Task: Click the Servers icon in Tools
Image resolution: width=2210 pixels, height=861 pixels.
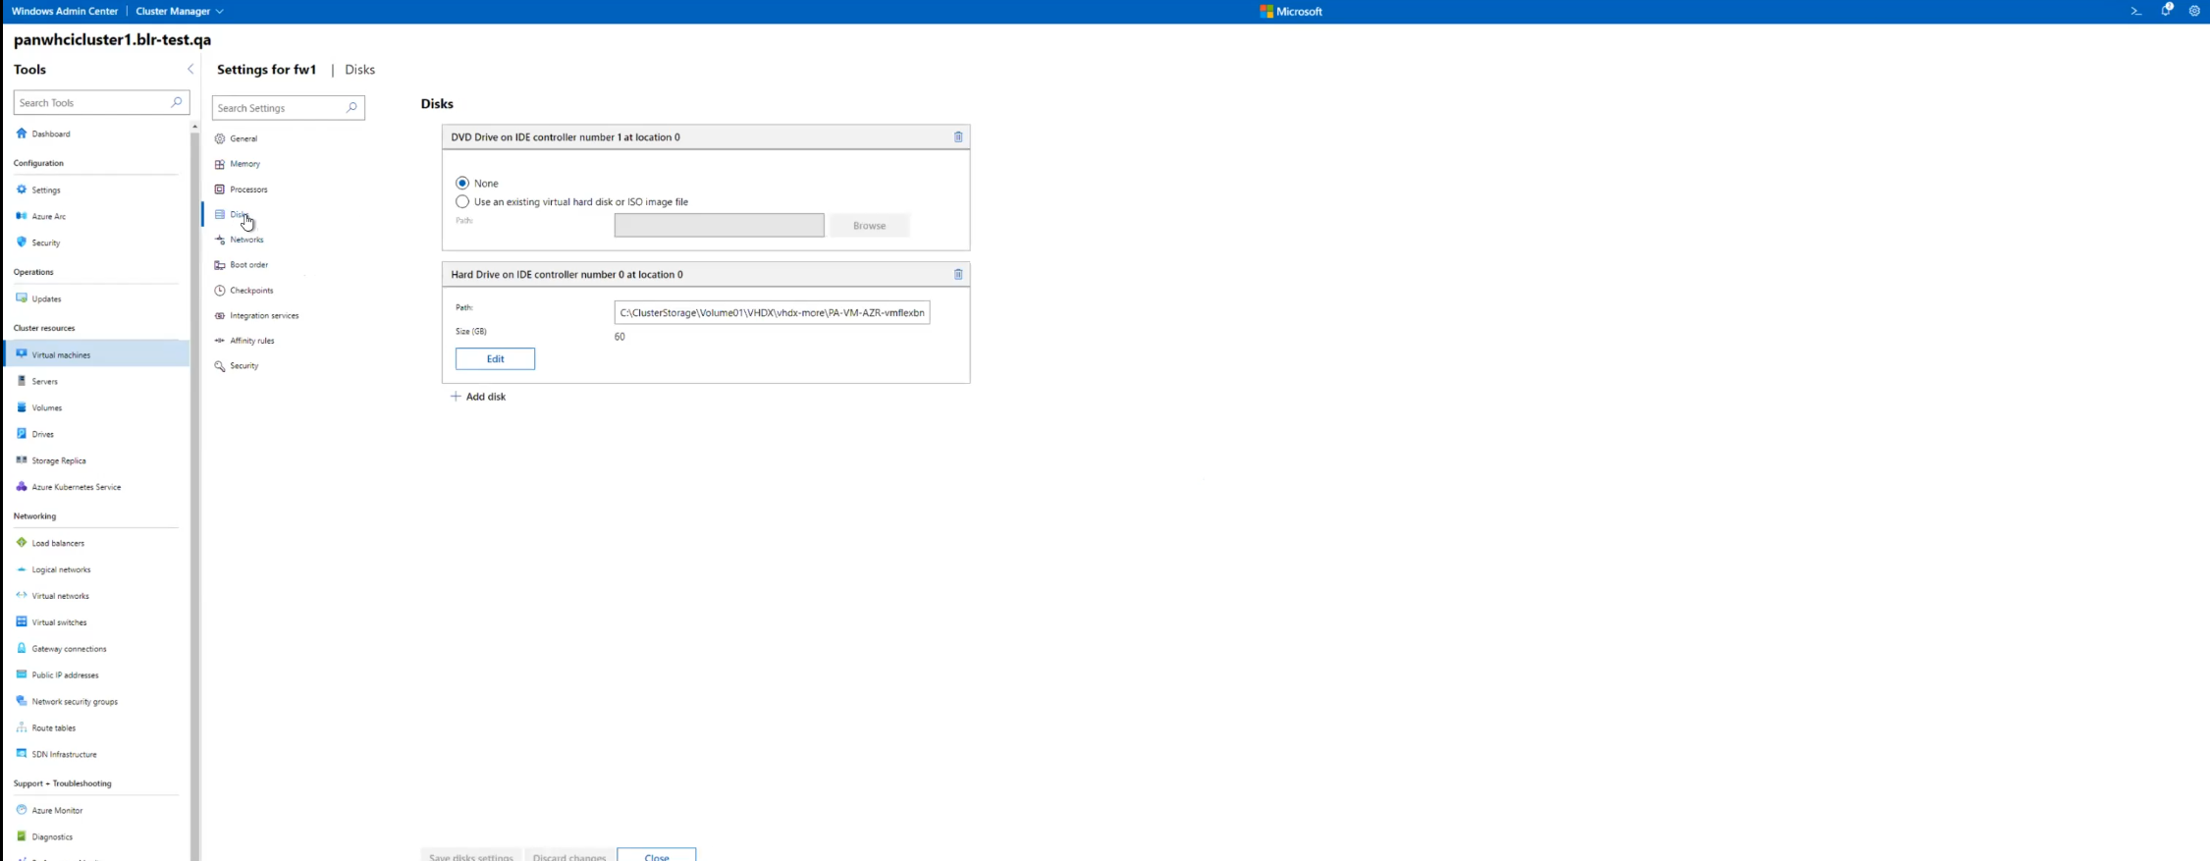Action: 22,380
